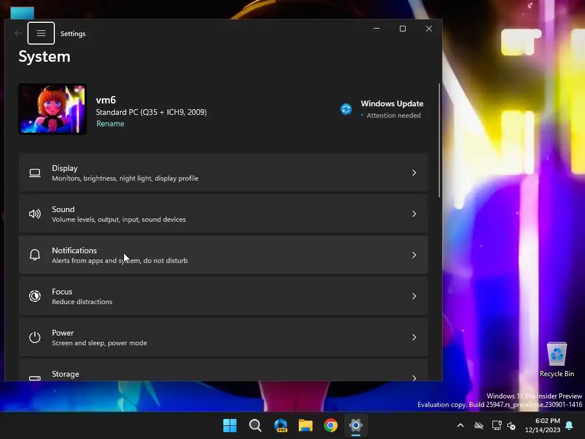Open File Explorer from the taskbar
Screen dimensions: 585x439
[x=306, y=425]
